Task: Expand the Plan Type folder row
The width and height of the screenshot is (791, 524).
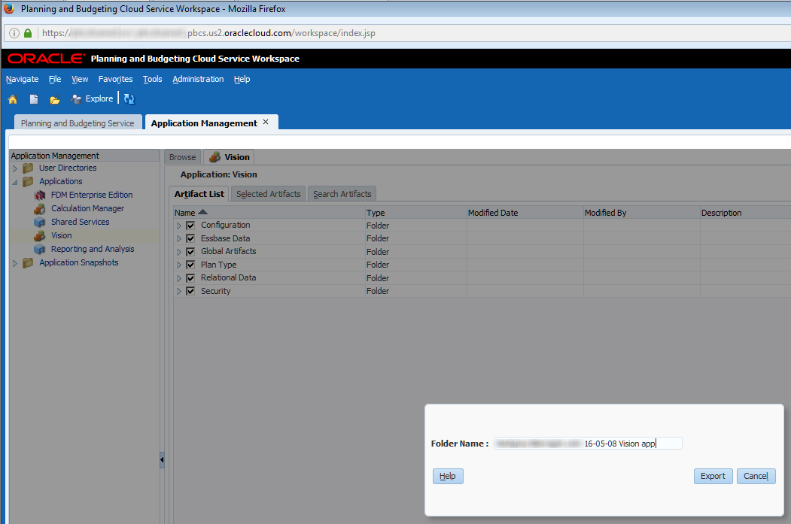Action: (179, 265)
